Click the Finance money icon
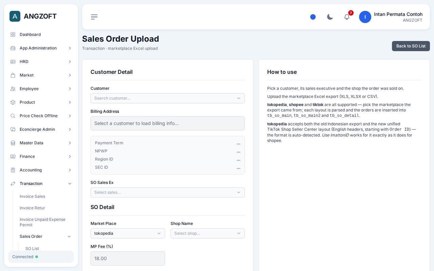The image size is (434, 271). click(x=13, y=157)
